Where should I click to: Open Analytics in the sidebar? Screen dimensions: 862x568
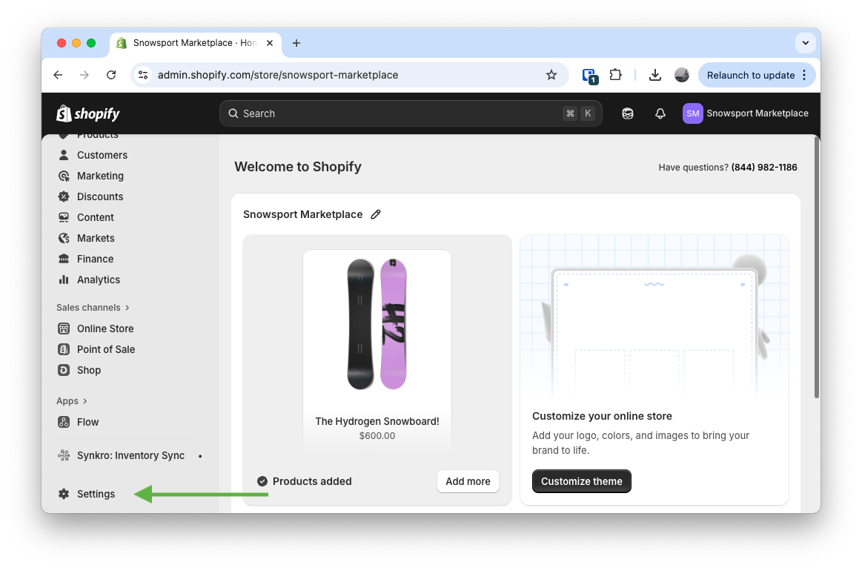99,280
